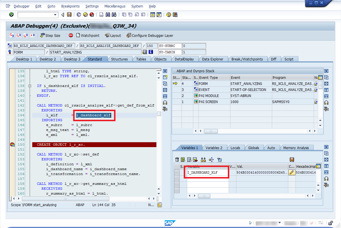The width and height of the screenshot is (341, 228).
Task: Click the pencil change-value icon for I_DASHBOARD_XLF
Action: pos(292,172)
